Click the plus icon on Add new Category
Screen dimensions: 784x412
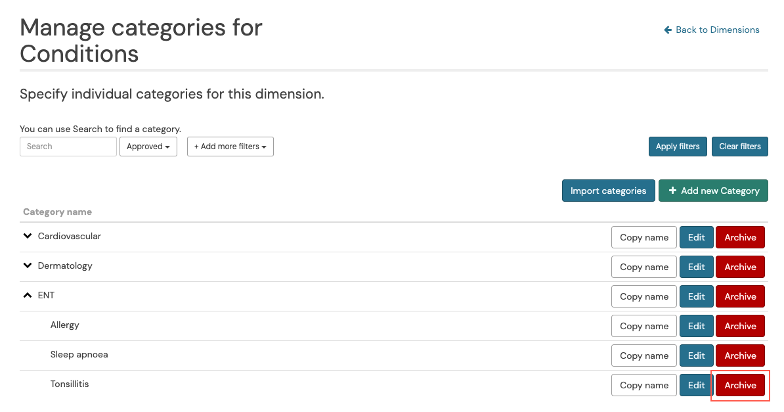point(672,191)
